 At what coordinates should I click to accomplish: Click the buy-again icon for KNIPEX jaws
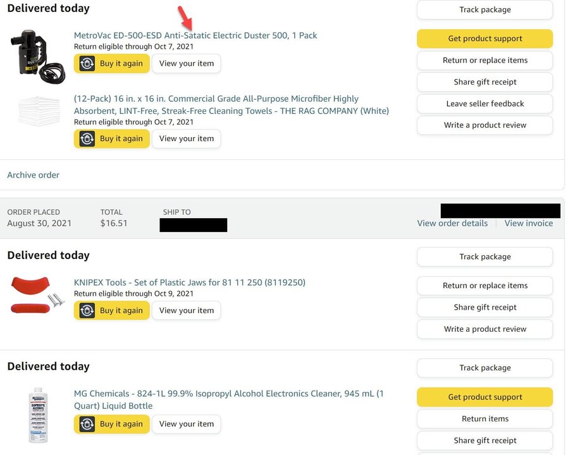tap(87, 311)
